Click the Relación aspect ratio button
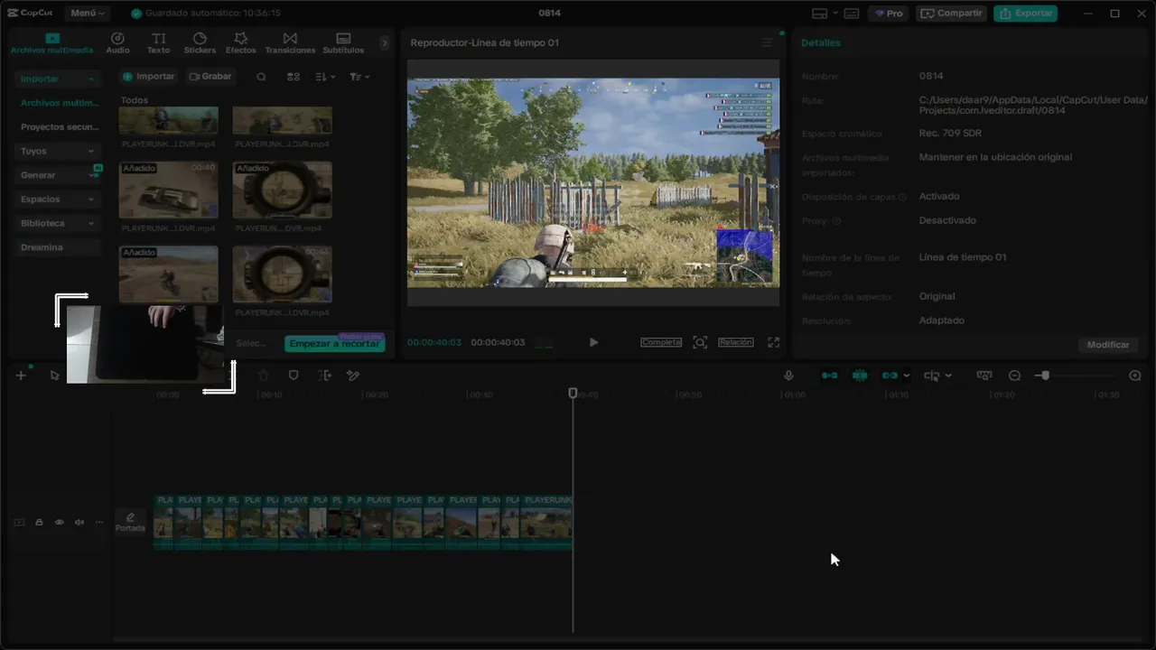 [x=736, y=342]
